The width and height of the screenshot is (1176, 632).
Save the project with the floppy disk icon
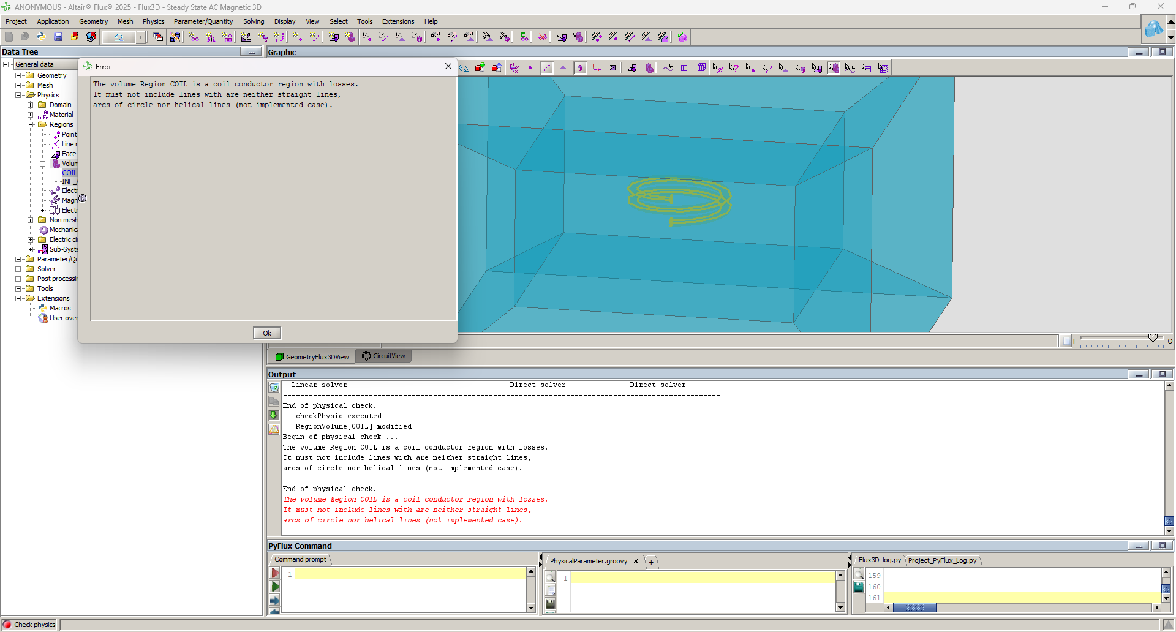coord(58,37)
